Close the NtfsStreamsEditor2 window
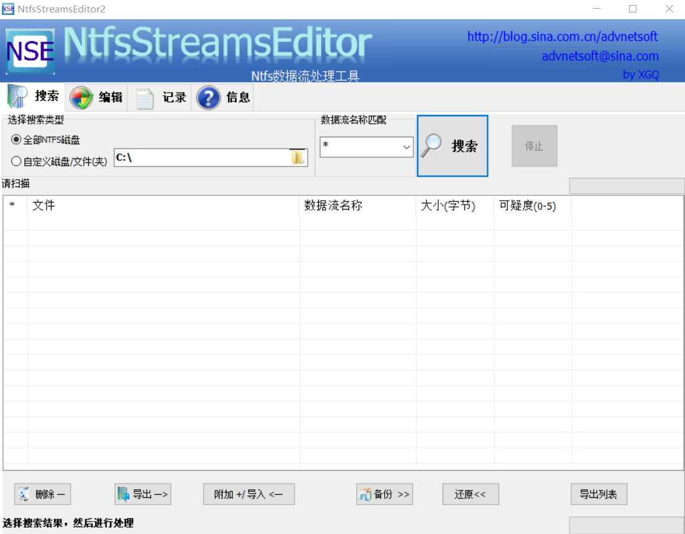This screenshot has width=685, height=534. 669,9
